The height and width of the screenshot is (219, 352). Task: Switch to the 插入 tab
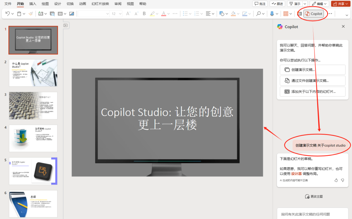point(33,4)
